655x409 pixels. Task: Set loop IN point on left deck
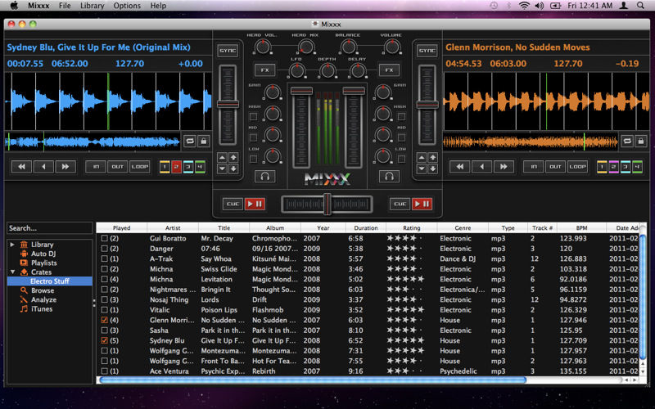click(x=96, y=167)
